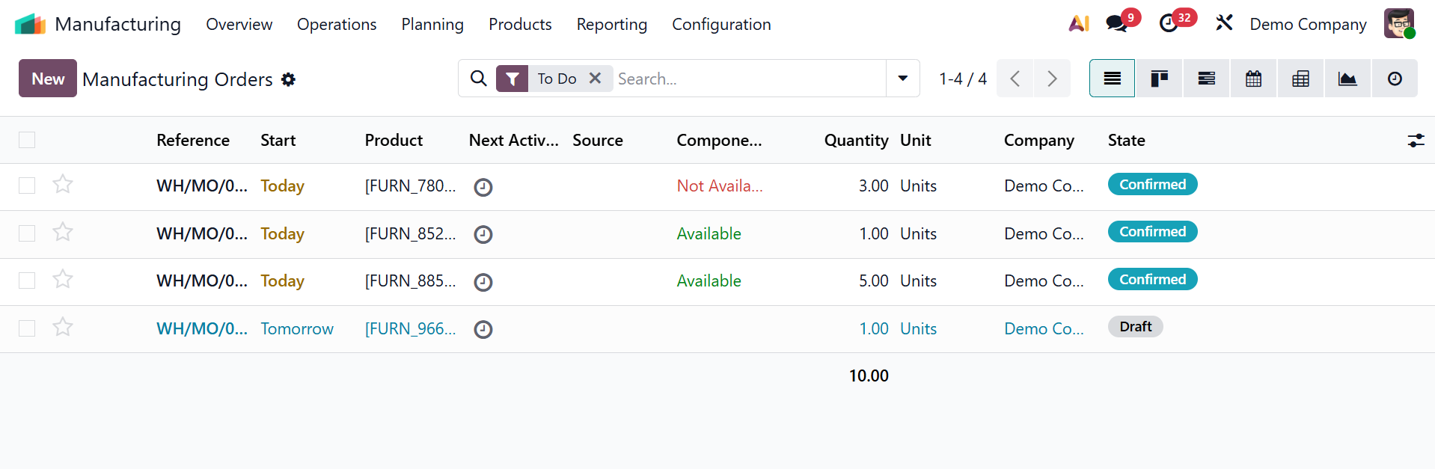The image size is (1435, 469).
Task: Select all orders with header checkbox
Action: (27, 140)
